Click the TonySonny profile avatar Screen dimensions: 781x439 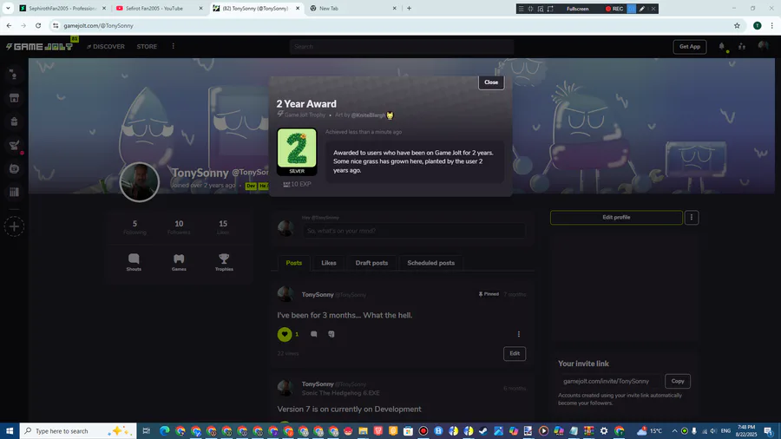pos(140,182)
